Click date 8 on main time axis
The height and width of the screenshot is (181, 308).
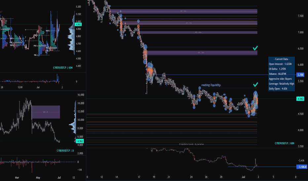coord(296,177)
